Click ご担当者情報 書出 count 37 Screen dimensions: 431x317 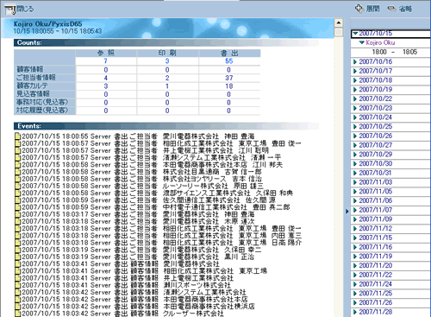229,78
